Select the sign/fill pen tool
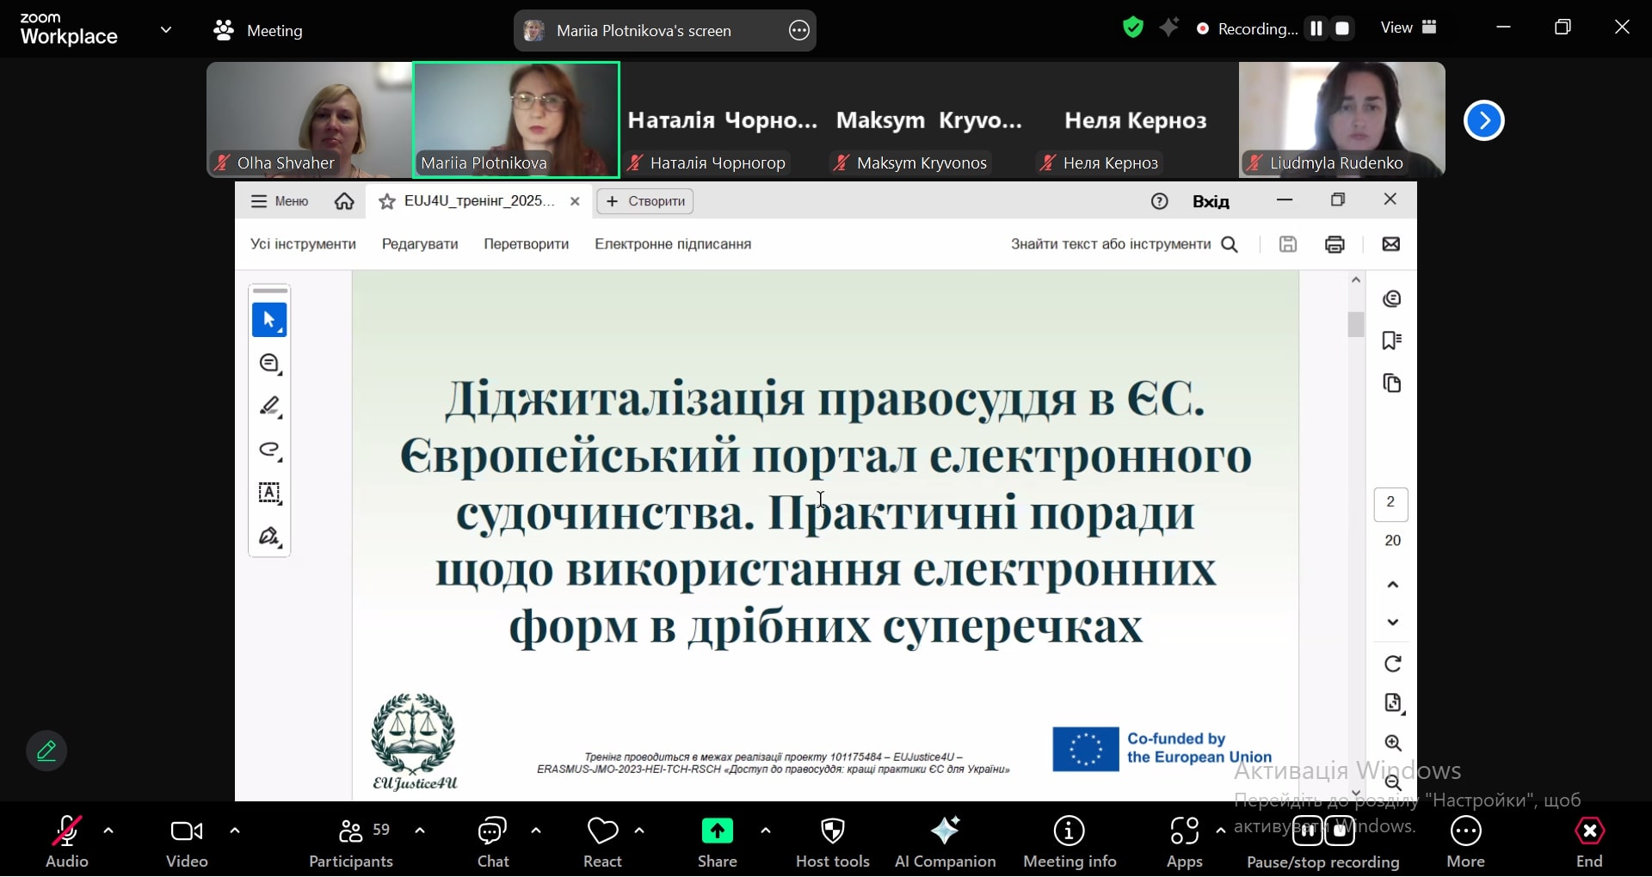Image resolution: width=1652 pixels, height=877 pixels. [x=269, y=537]
